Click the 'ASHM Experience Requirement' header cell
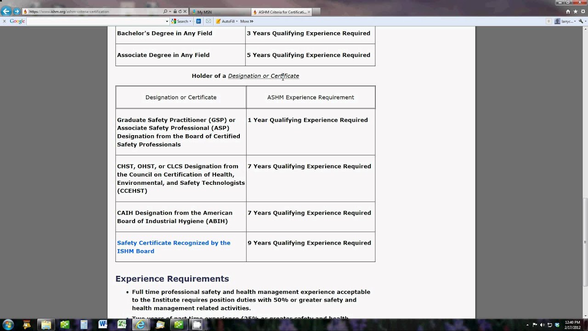The height and width of the screenshot is (331, 588). [311, 97]
